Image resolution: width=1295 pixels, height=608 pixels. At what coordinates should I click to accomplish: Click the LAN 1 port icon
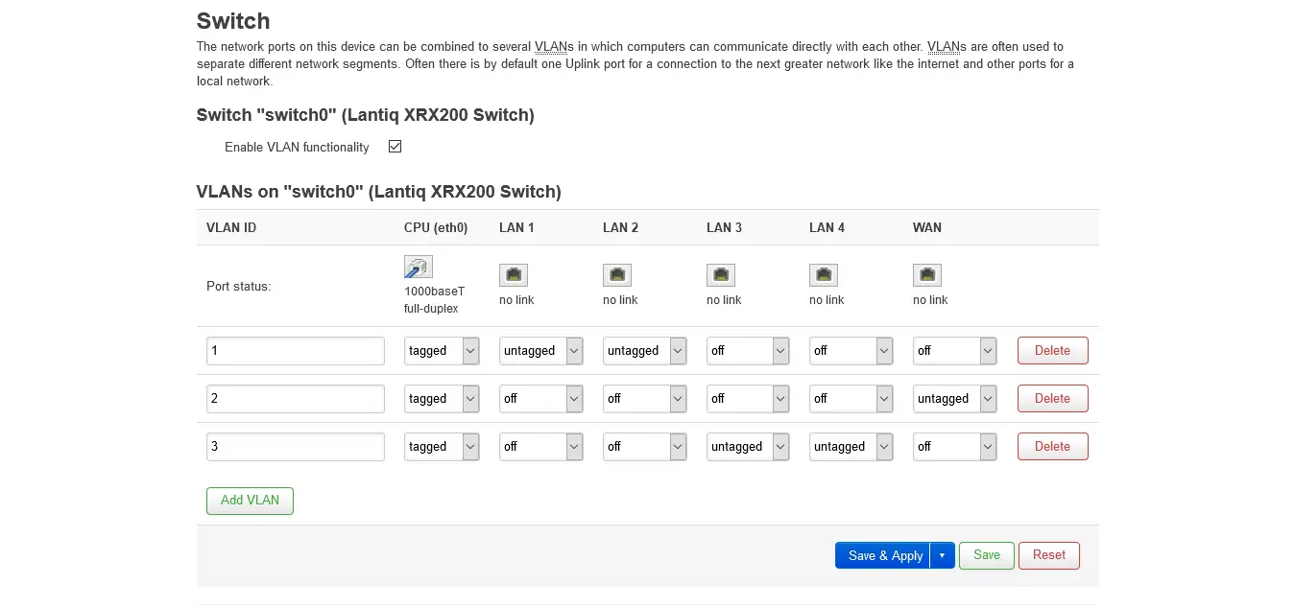click(x=514, y=275)
